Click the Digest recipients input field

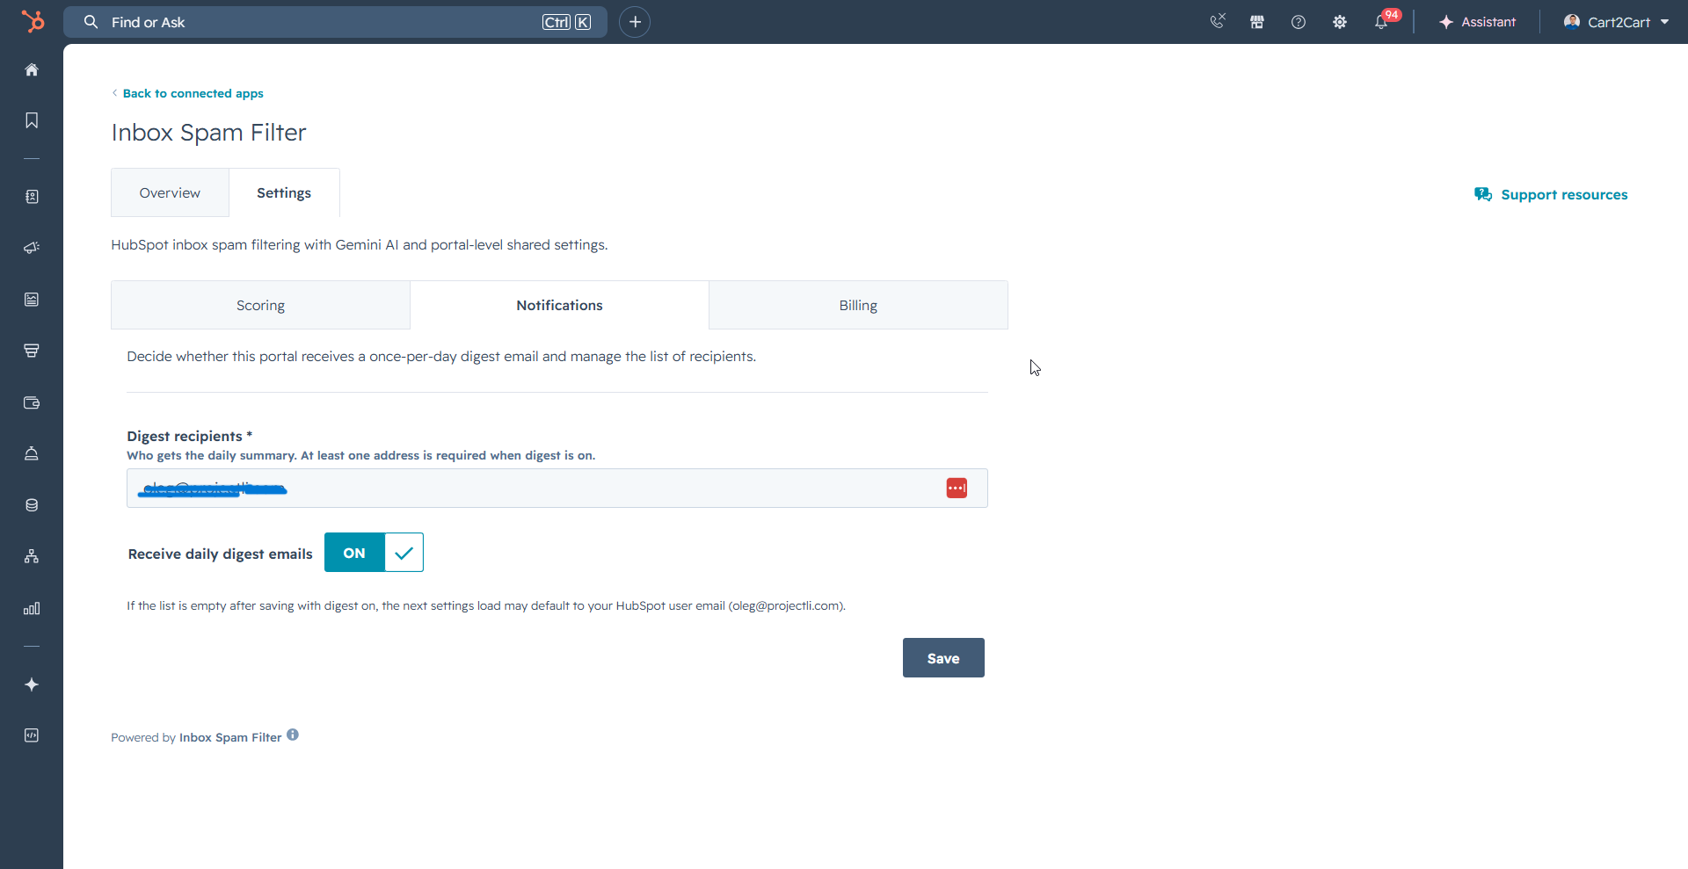[557, 488]
